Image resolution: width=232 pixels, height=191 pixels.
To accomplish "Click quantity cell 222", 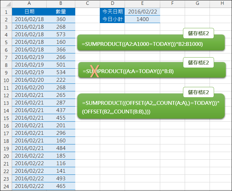I will click(61, 80).
